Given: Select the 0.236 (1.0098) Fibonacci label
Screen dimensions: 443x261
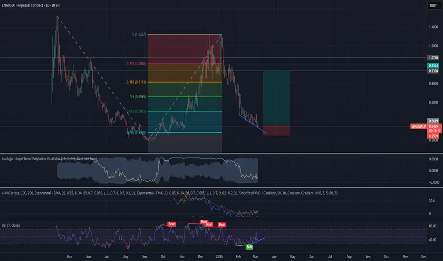Looking at the screenshot, I should click(136, 64).
